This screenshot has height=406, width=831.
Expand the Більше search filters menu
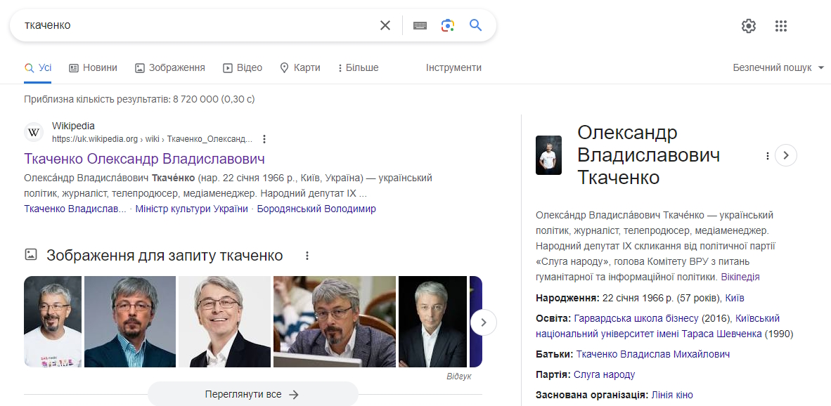pyautogui.click(x=358, y=68)
